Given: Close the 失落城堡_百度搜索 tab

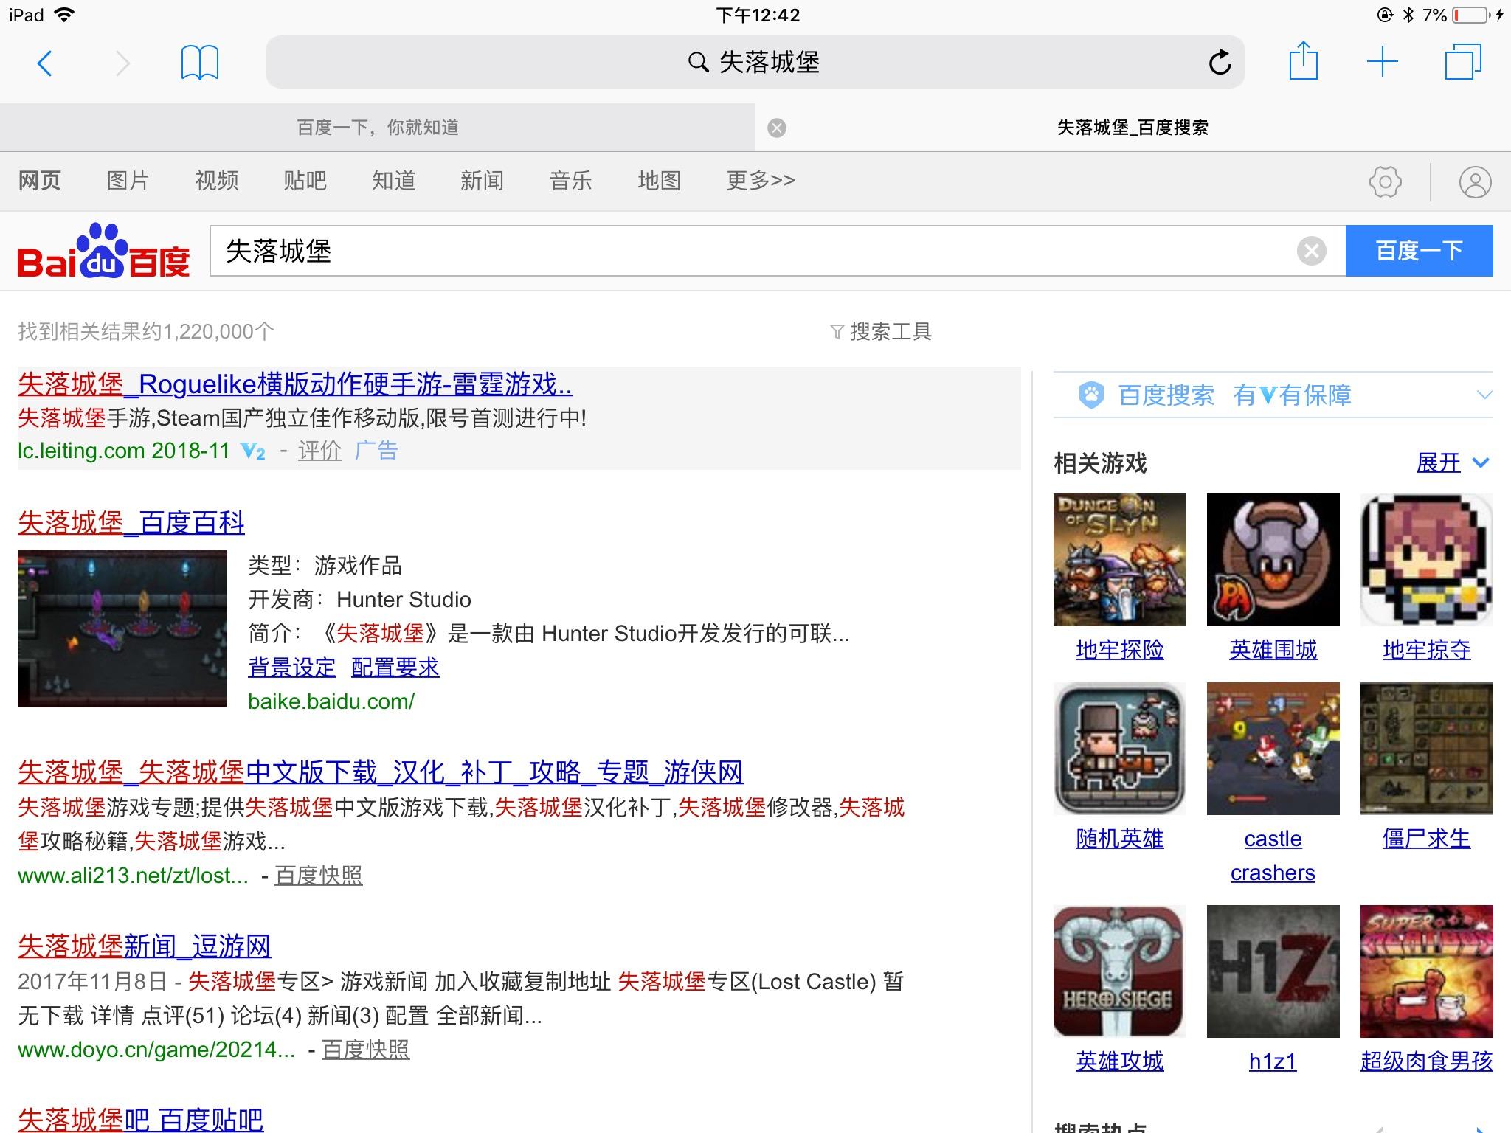Looking at the screenshot, I should [776, 128].
